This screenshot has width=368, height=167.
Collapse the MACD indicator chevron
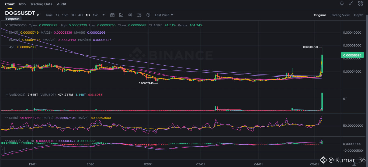click(x=6, y=141)
